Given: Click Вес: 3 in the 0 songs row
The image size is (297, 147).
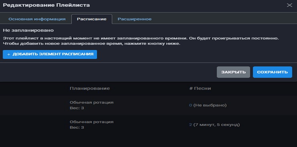Looking at the screenshot, I should 77,108.
